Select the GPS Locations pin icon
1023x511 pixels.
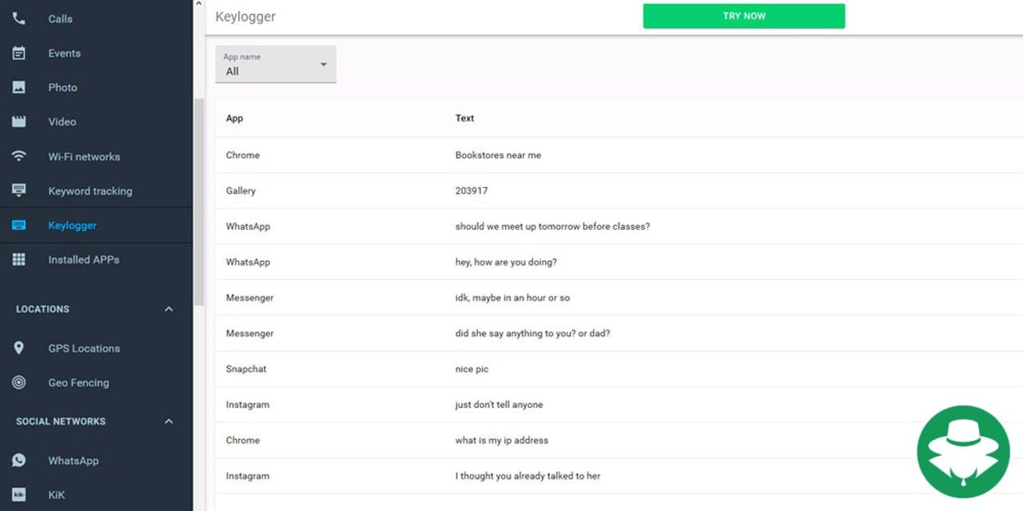[x=18, y=348]
